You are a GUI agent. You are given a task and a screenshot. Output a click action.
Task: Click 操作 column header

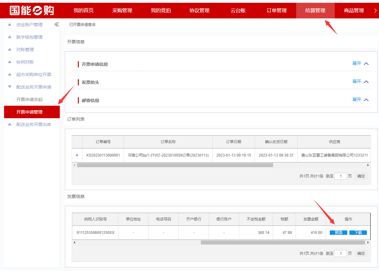pyautogui.click(x=348, y=219)
